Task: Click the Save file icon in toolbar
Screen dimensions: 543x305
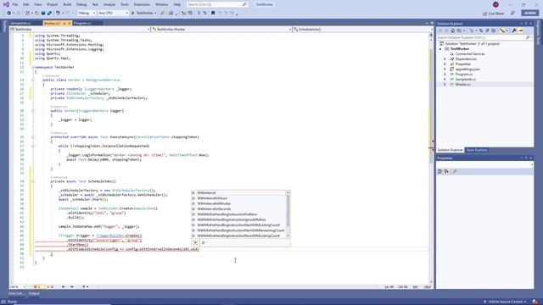Action: 43,13
